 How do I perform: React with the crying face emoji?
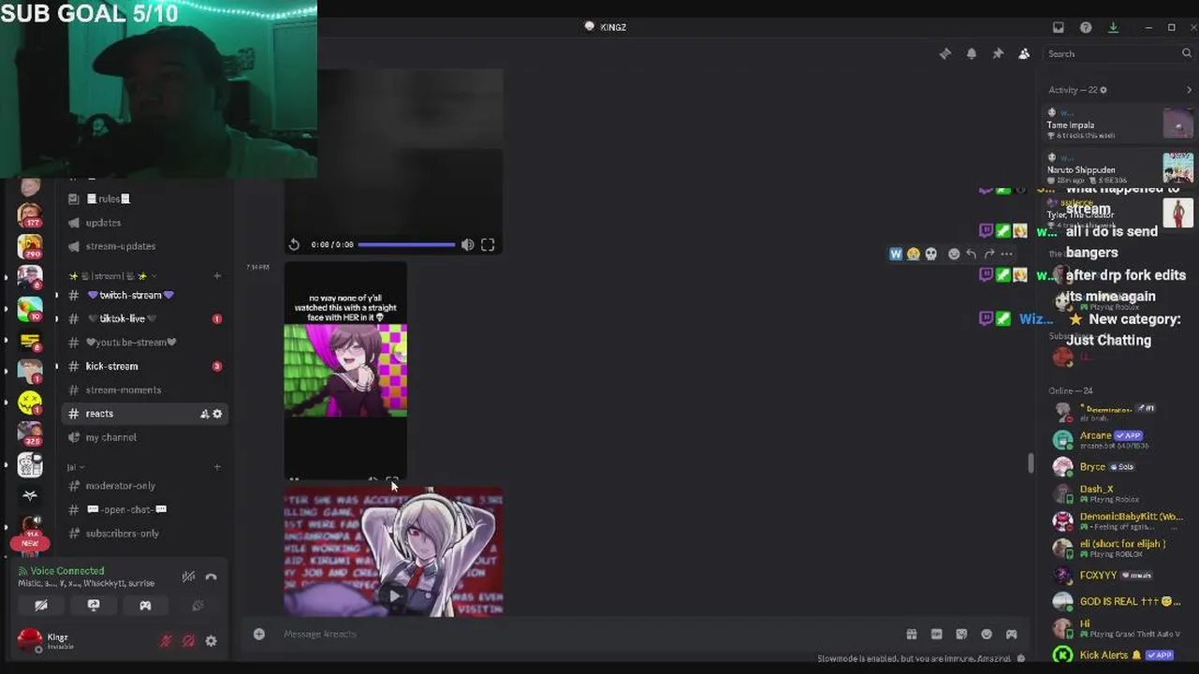click(913, 254)
